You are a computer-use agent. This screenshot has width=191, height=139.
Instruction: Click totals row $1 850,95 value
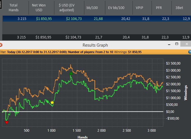[43, 37]
